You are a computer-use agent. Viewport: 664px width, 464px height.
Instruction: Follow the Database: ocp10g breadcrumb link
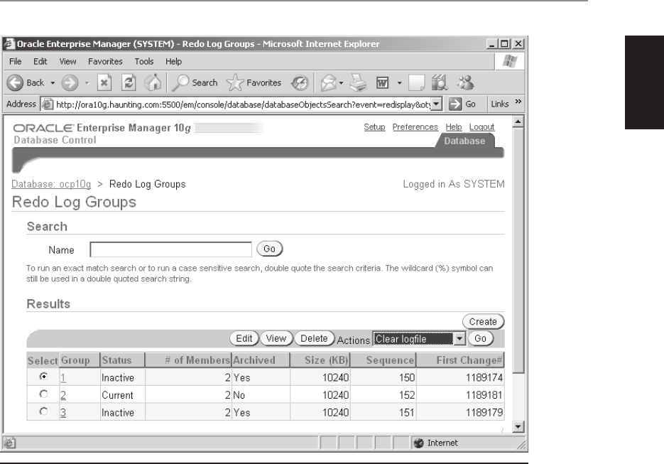click(51, 184)
